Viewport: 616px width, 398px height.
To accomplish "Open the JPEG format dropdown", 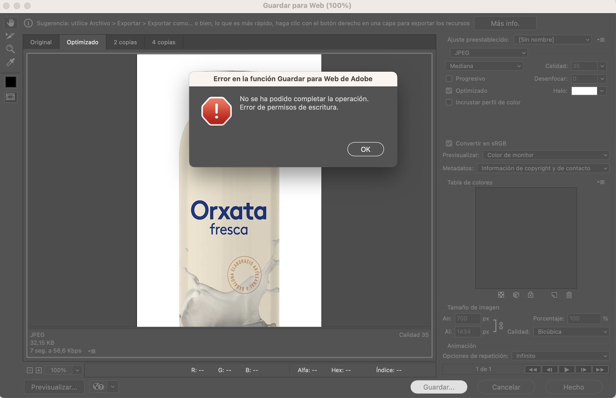I will coord(488,53).
